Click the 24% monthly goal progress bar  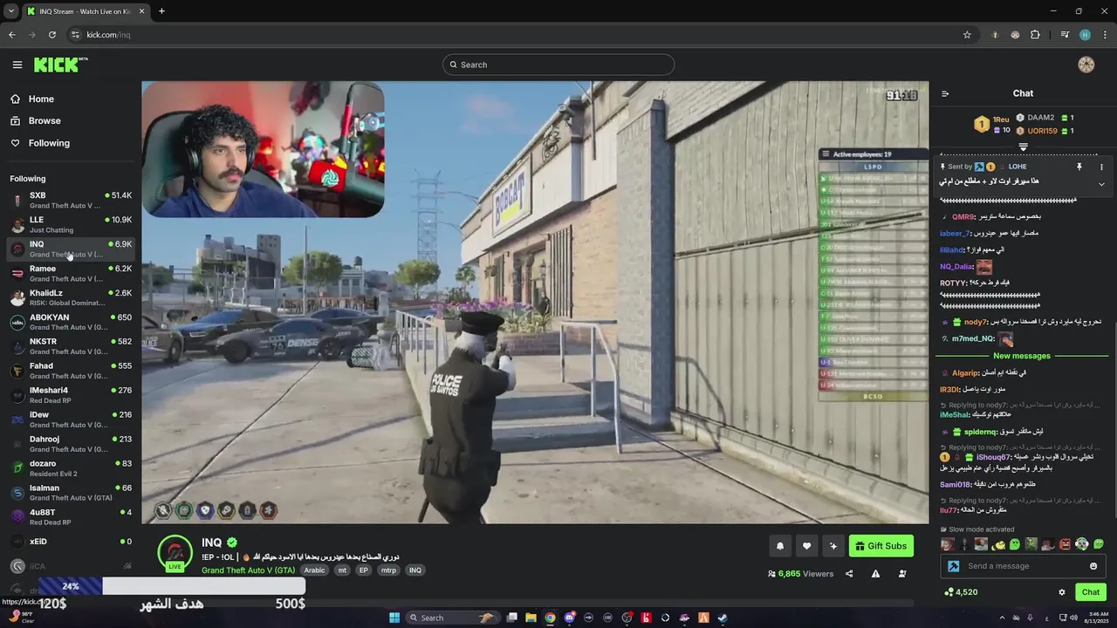[171, 586]
